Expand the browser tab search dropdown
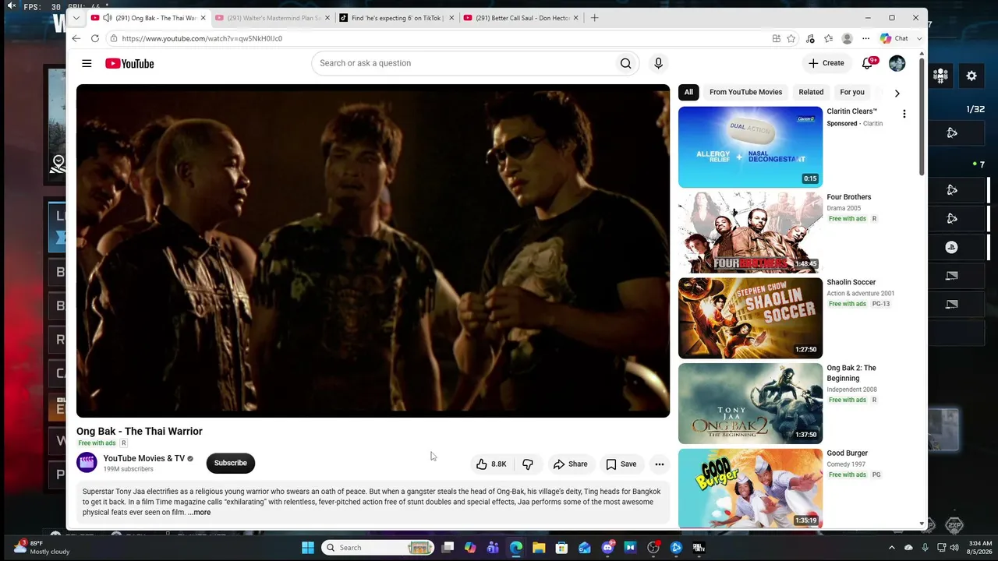 tap(76, 18)
